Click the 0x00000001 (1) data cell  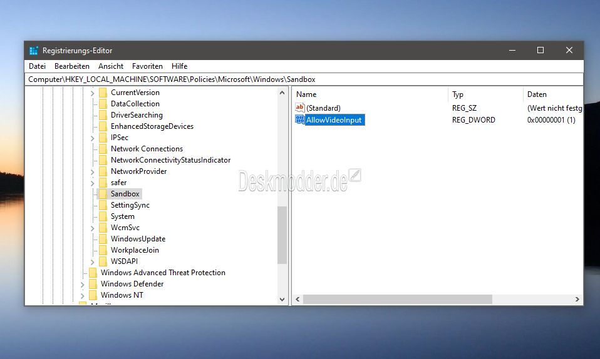(x=551, y=120)
